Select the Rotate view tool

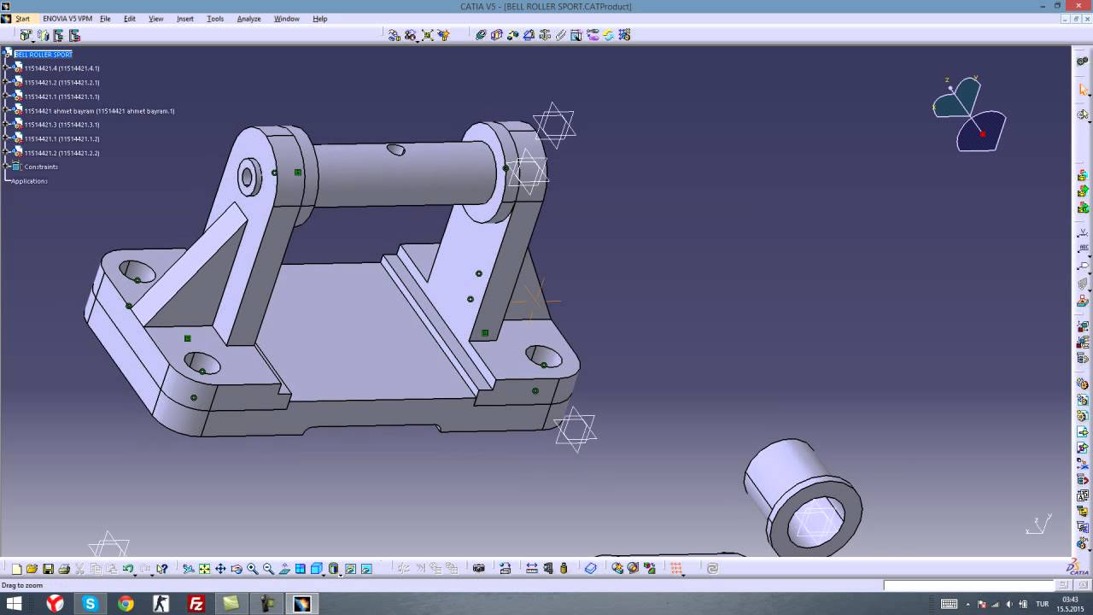[x=237, y=569]
